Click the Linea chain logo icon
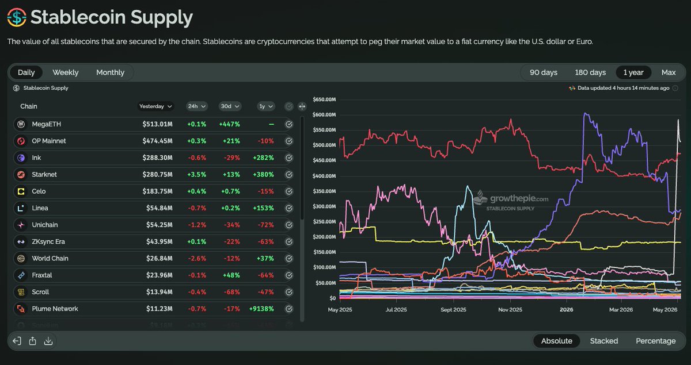Image resolution: width=691 pixels, height=365 pixels. (21, 208)
